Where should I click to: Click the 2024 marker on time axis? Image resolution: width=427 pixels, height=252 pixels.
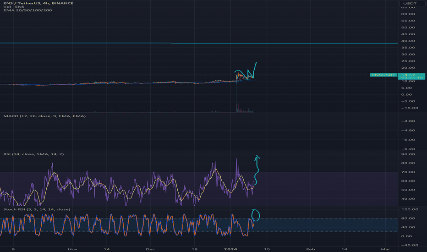(x=230, y=249)
